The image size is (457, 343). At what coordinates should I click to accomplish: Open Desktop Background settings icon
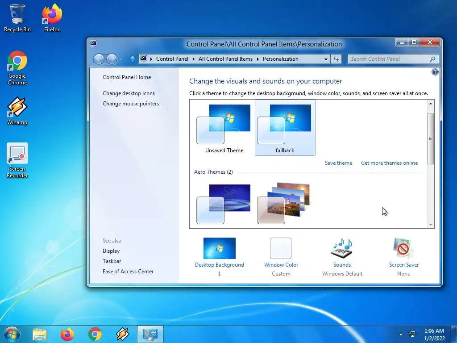[219, 248]
